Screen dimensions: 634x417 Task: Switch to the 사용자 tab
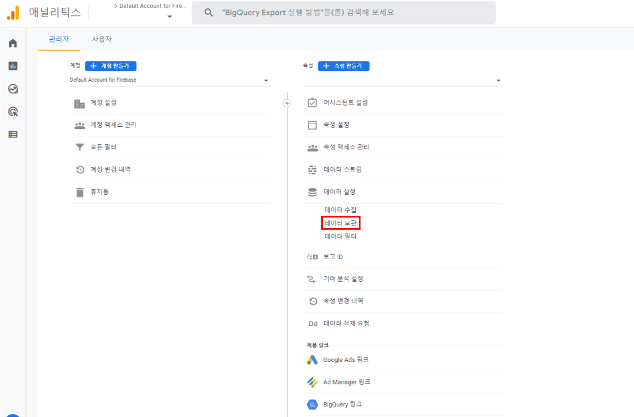[x=102, y=39]
